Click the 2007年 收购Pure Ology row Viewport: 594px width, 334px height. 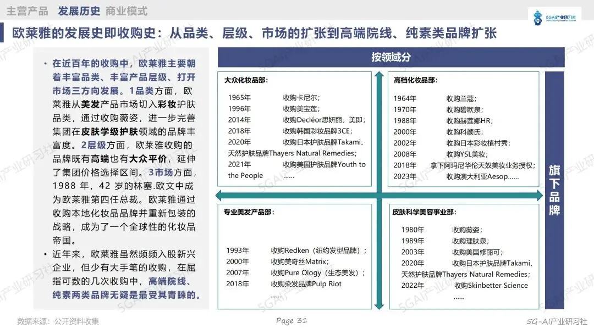pyautogui.click(x=295, y=273)
